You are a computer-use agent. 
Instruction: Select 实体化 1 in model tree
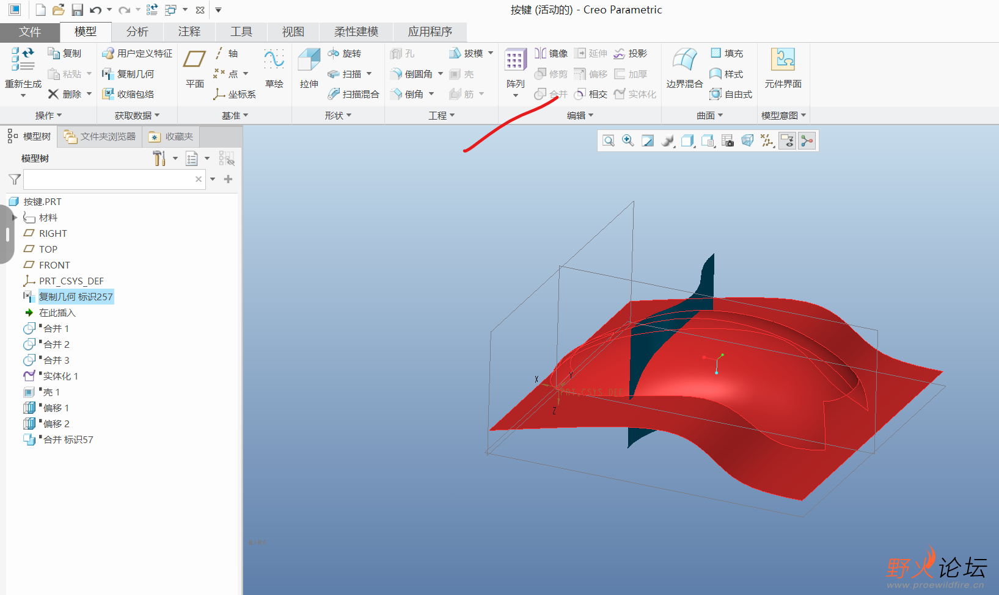point(60,376)
